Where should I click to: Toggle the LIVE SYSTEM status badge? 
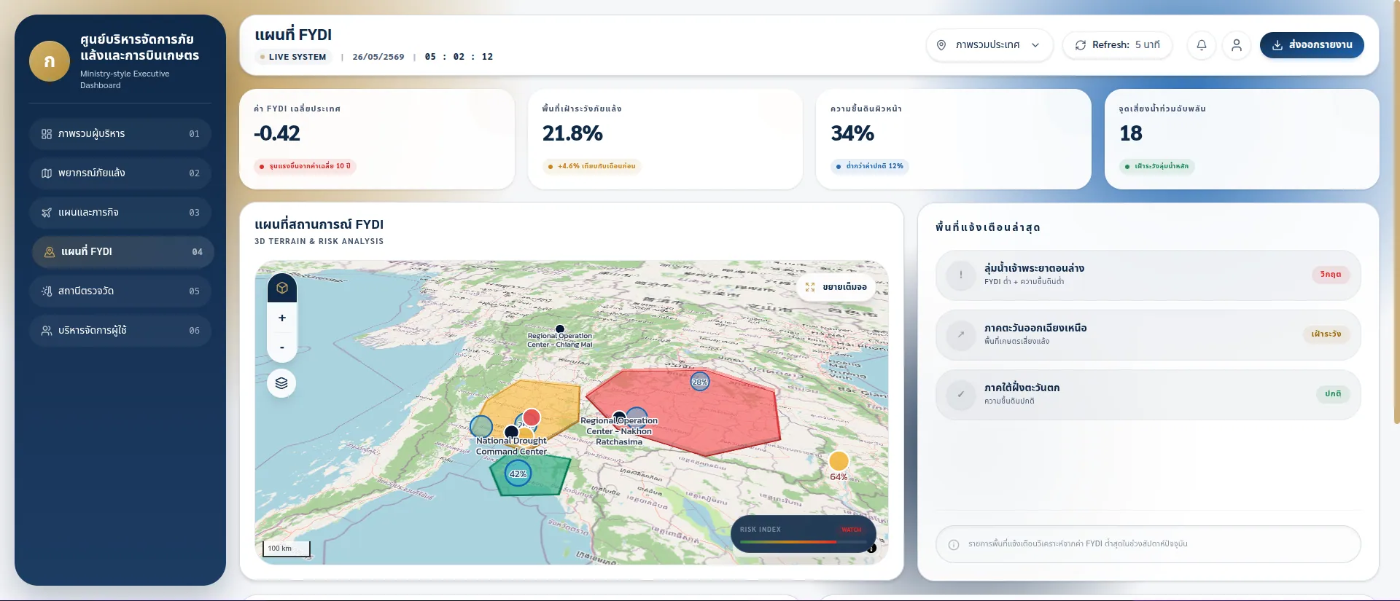tap(294, 57)
